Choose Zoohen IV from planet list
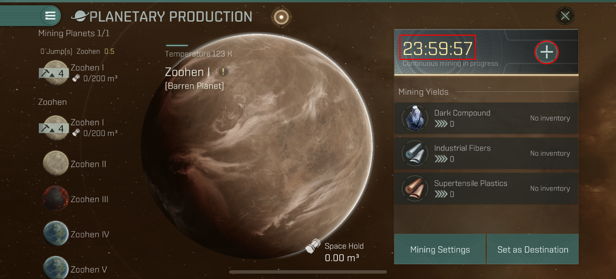The height and width of the screenshot is (279, 616). tap(76, 234)
